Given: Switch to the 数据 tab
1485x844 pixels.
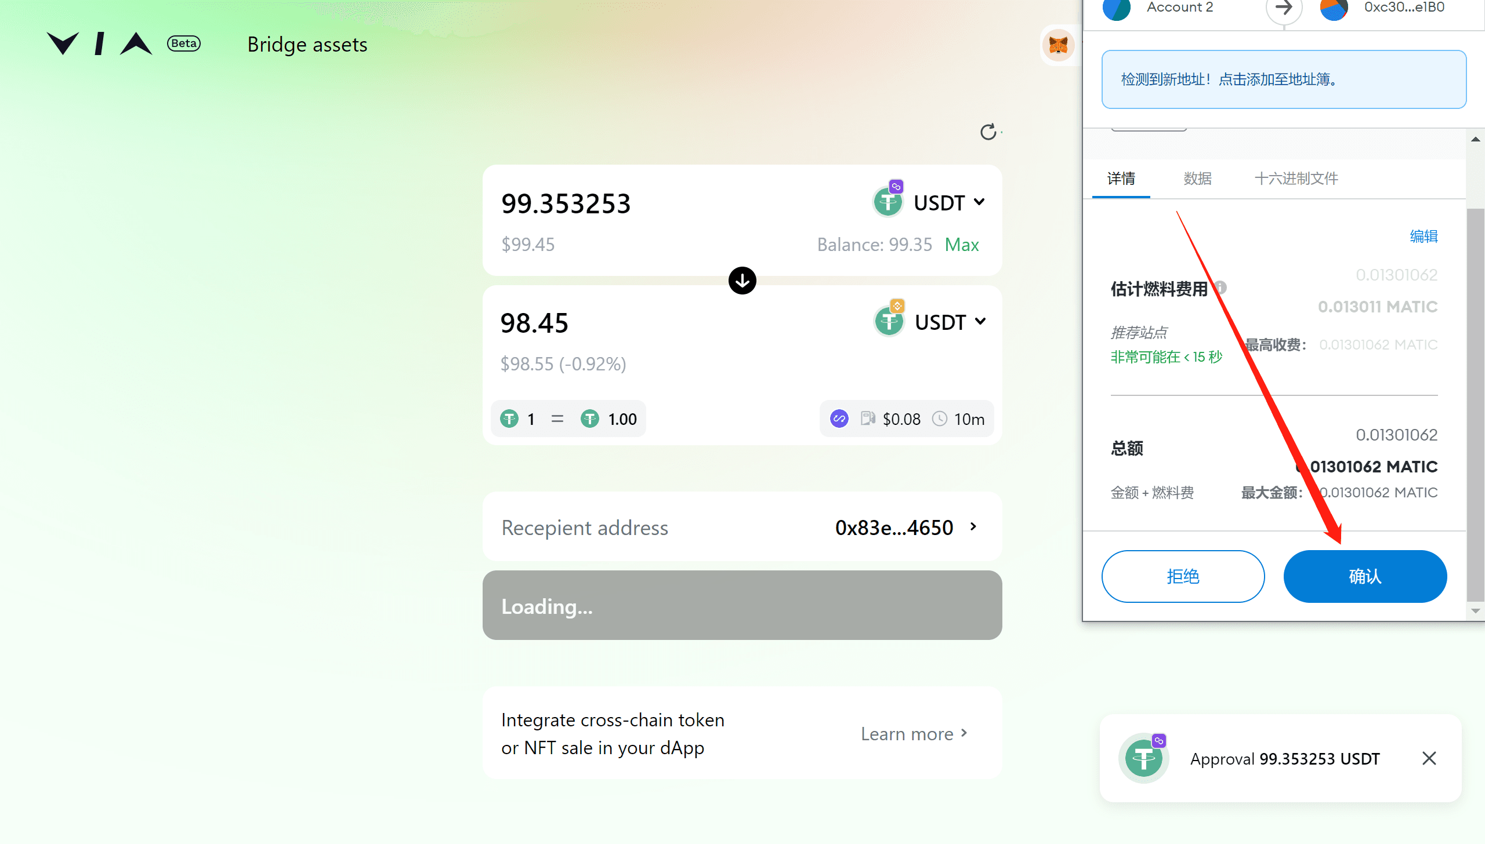Looking at the screenshot, I should [x=1197, y=179].
